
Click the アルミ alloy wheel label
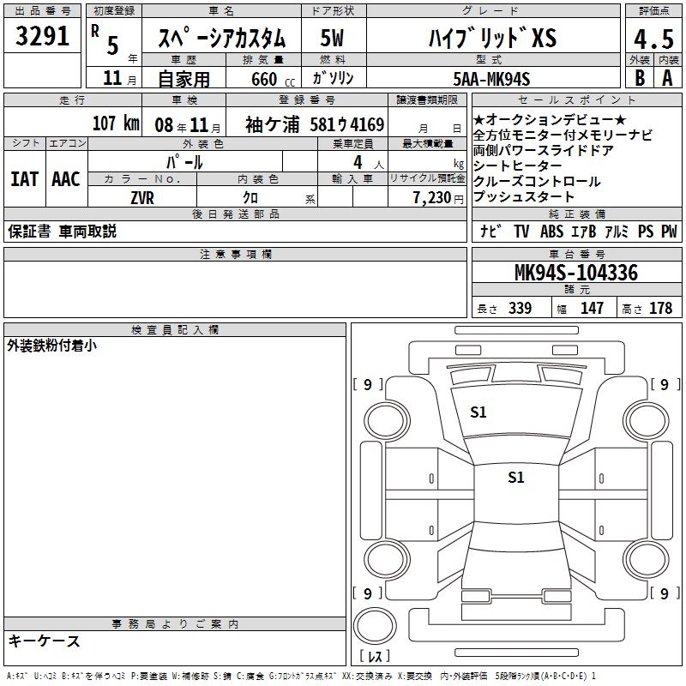click(617, 231)
